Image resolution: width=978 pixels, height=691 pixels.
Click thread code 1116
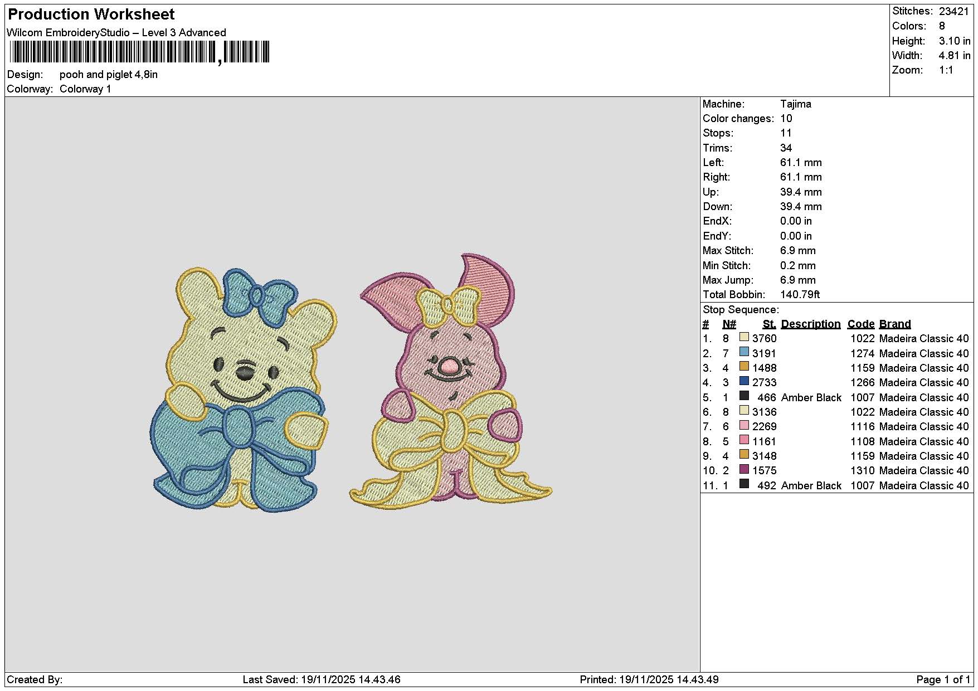click(863, 426)
